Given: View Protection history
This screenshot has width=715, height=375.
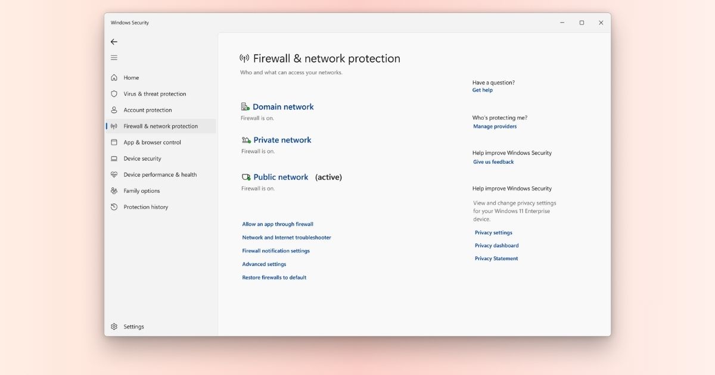Looking at the screenshot, I should (x=146, y=207).
